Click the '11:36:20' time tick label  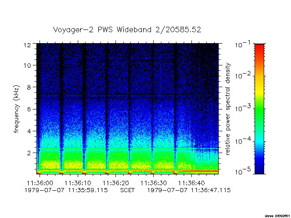pyautogui.click(x=116, y=183)
